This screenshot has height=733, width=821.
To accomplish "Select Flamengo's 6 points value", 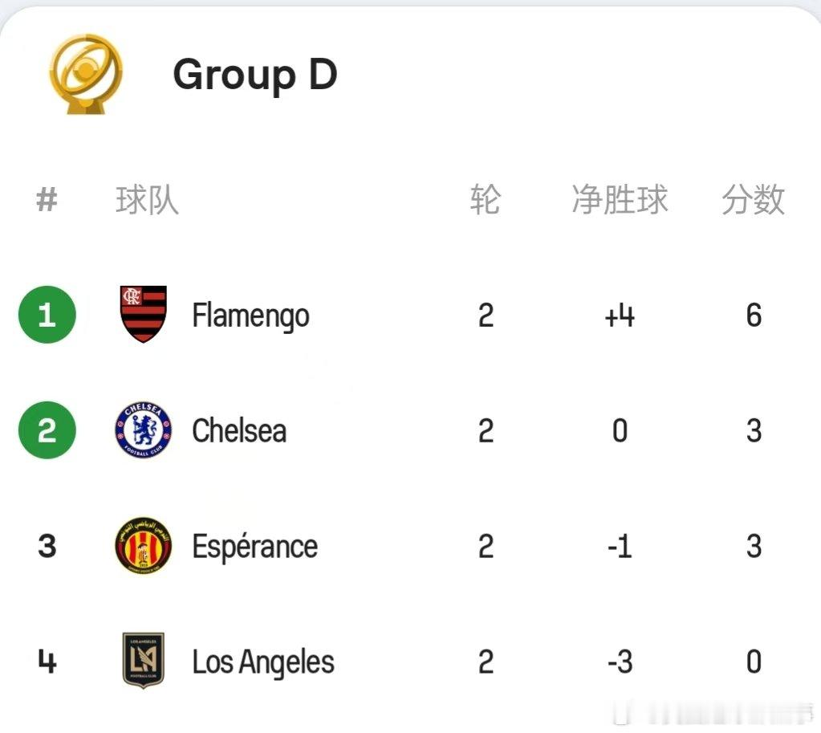I will (754, 315).
